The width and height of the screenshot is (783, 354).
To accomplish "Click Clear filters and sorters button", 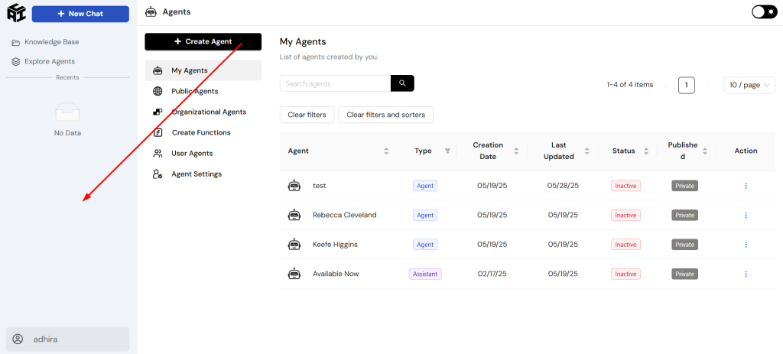I will (386, 115).
